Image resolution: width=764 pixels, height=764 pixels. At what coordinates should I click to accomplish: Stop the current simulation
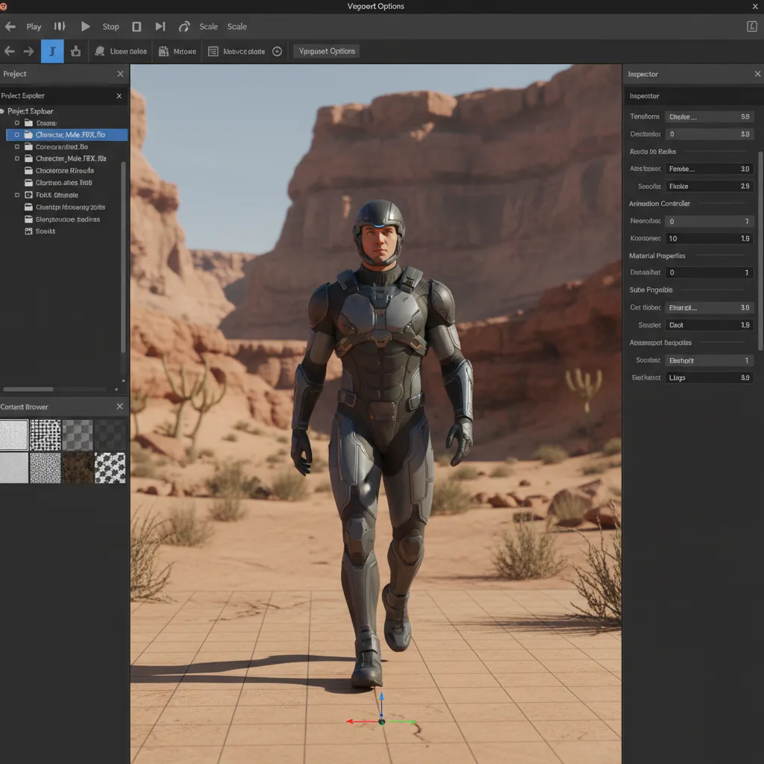[110, 26]
